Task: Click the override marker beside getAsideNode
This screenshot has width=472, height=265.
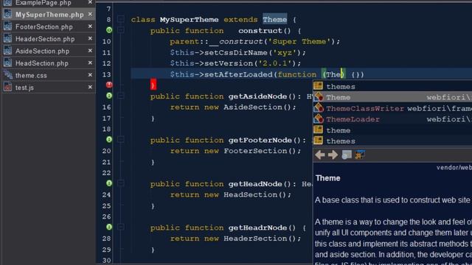Action: [109, 96]
